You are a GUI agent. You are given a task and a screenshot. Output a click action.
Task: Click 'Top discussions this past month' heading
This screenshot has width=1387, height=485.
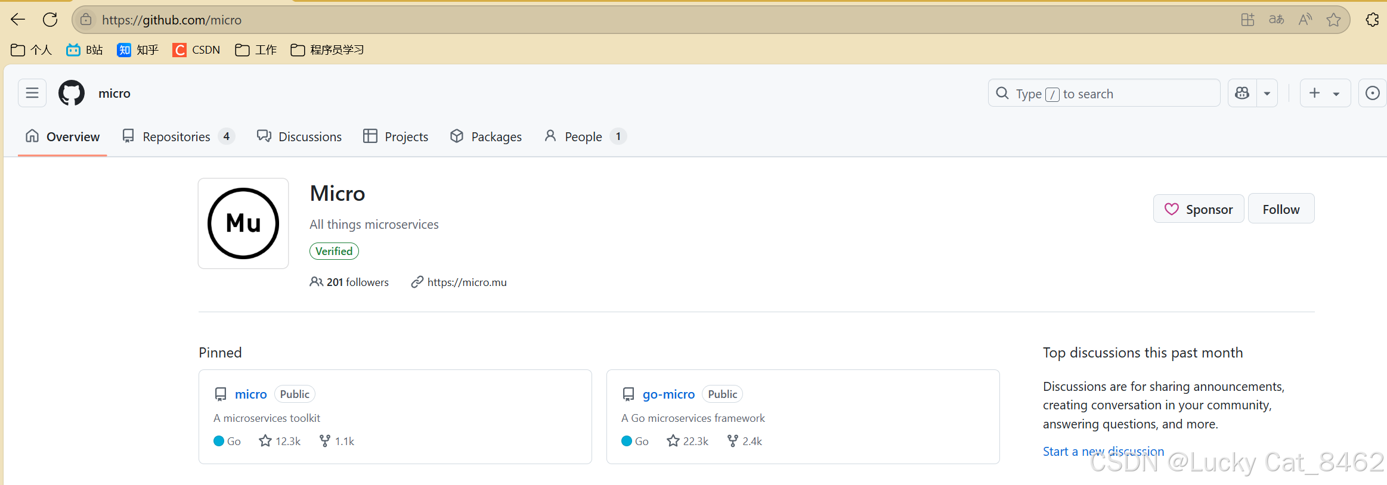[x=1143, y=352]
